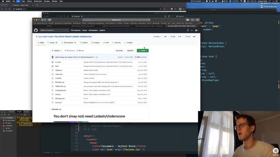Fork the repository
This screenshot has width=280, height=157.
pos(188,37)
